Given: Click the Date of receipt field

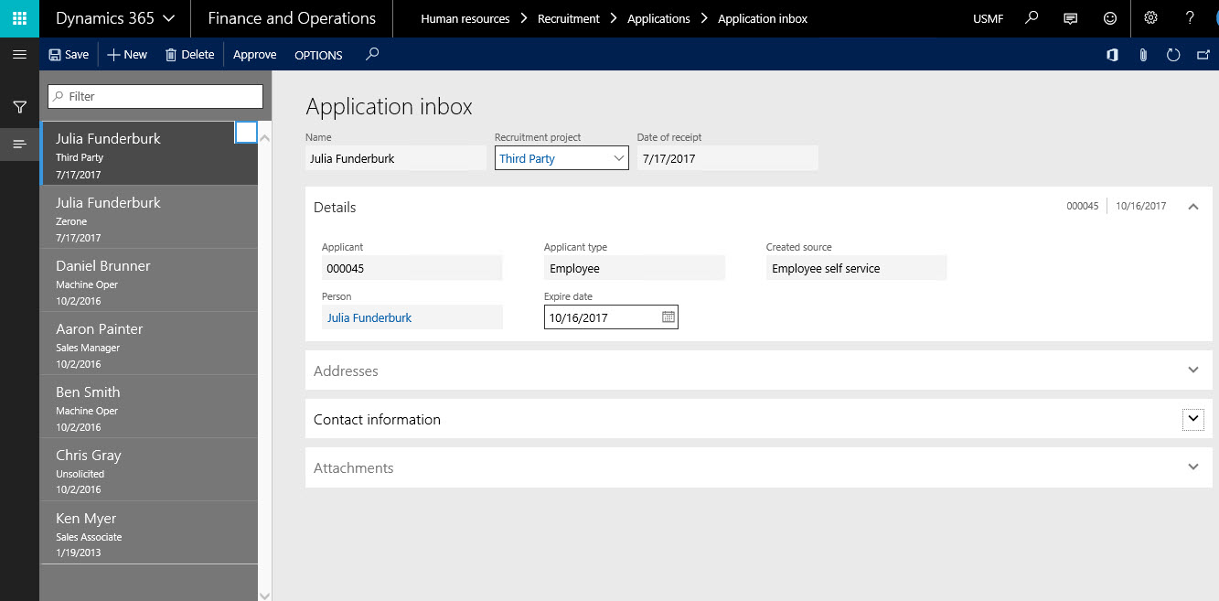Looking at the screenshot, I should [727, 158].
